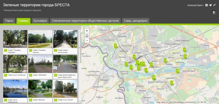Select map marker 7 south of center
Viewport: 219px width, 104px height.
146,70
